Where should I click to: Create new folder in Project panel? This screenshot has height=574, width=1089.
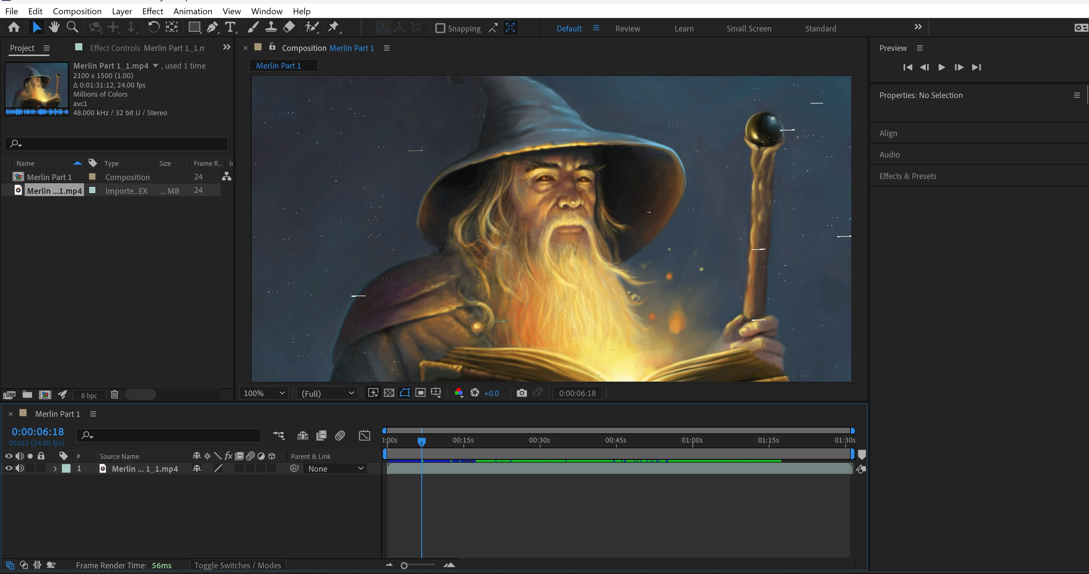27,395
